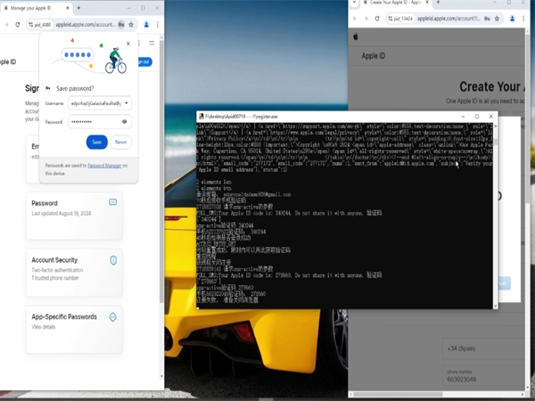Image resolution: width=535 pixels, height=401 pixels.
Task: Open the Password Manager link
Action: (x=103, y=165)
